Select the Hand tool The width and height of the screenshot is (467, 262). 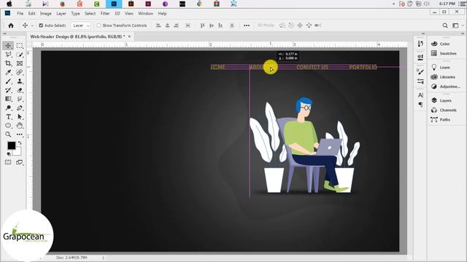coord(20,126)
